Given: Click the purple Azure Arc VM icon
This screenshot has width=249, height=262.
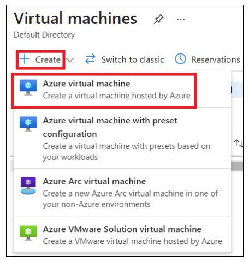Looking at the screenshot, I should click(x=28, y=186).
